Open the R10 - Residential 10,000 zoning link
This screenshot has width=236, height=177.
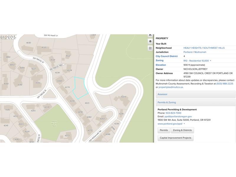pos(196,60)
